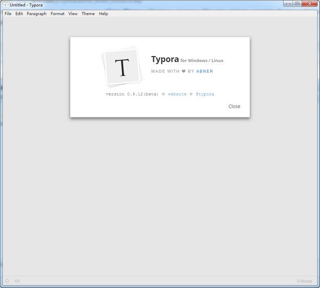The image size is (320, 288).
Task: Maximize the Typora window
Action: pyautogui.click(x=297, y=4)
